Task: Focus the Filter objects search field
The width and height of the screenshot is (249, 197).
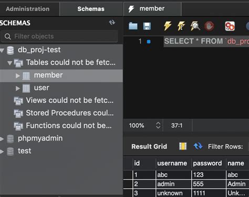Action: pyautogui.click(x=59, y=36)
